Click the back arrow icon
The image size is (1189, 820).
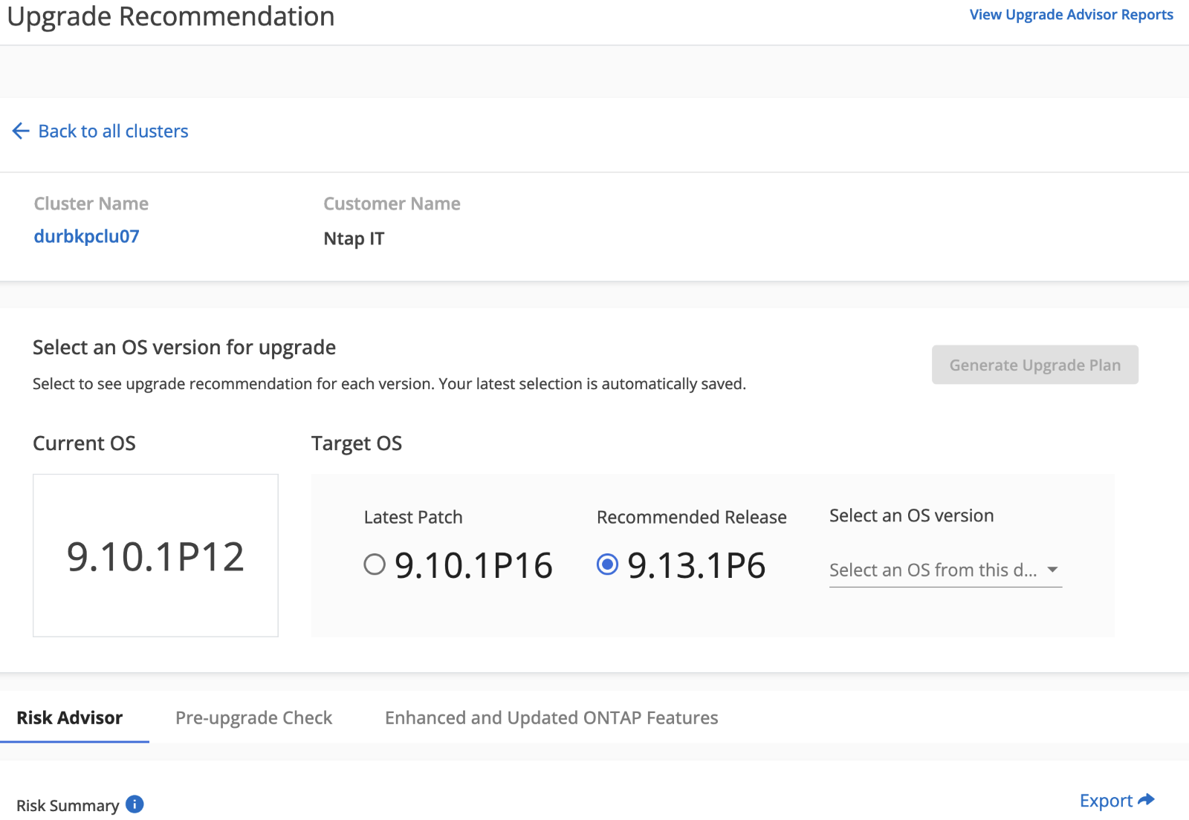point(21,131)
